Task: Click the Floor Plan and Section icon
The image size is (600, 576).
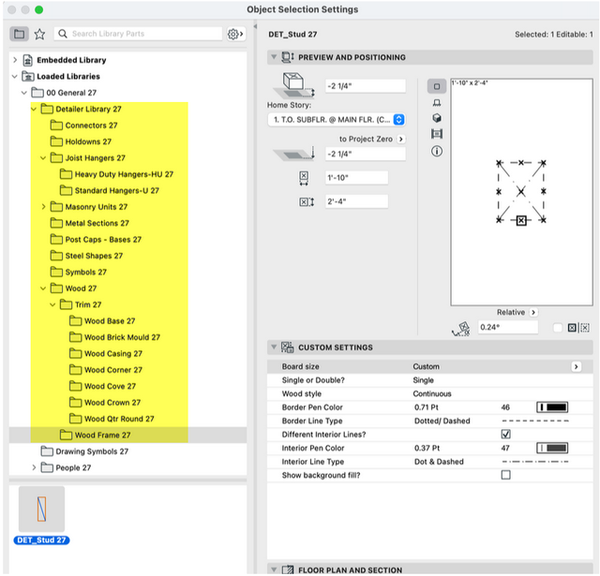Action: coord(288,569)
